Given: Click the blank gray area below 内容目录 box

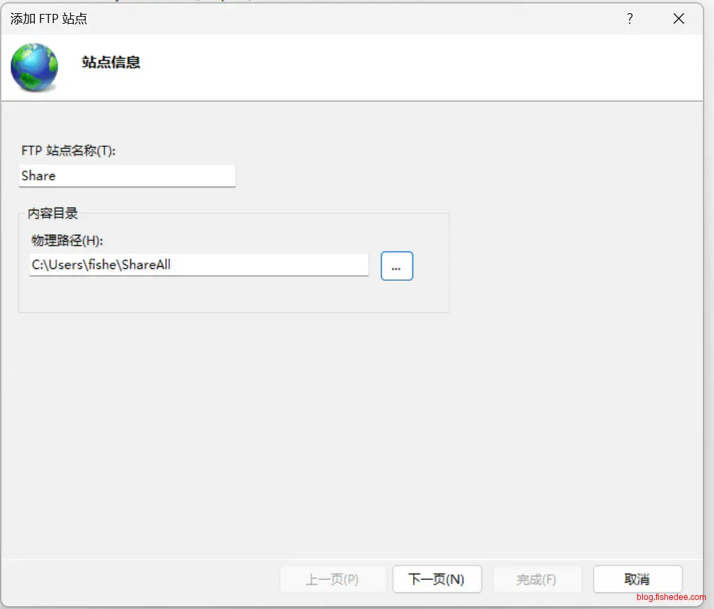Looking at the screenshot, I should 348,432.
